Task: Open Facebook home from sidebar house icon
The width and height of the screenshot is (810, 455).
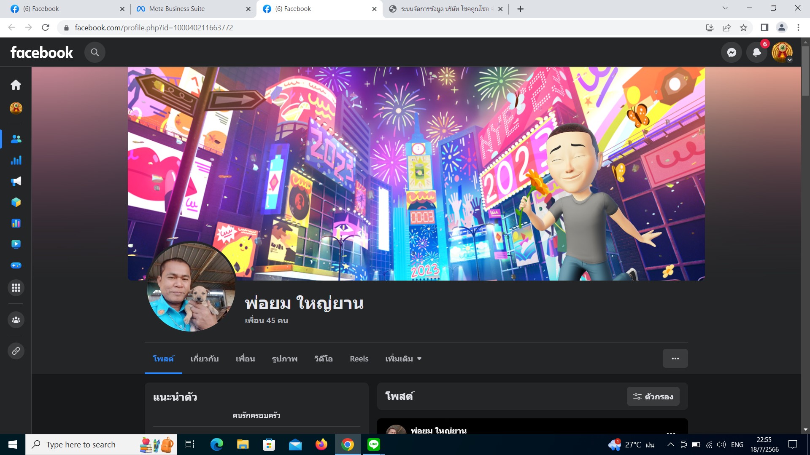Action: (x=16, y=85)
